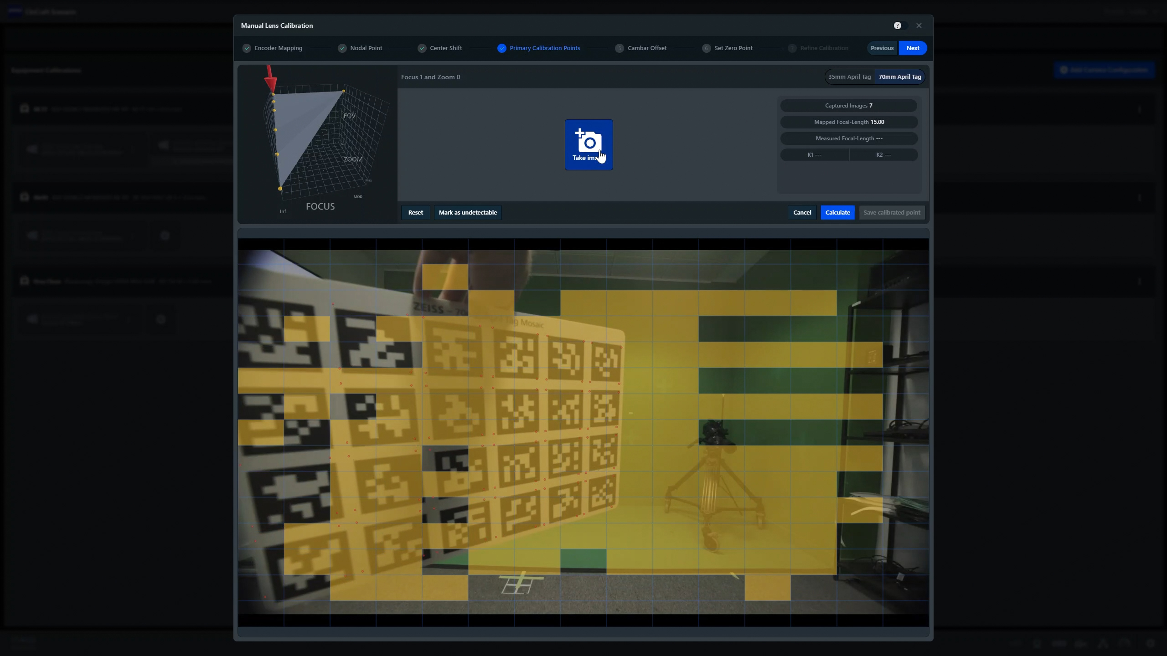
Task: Click the top calibration point in the 3D chart
Action: point(273,94)
